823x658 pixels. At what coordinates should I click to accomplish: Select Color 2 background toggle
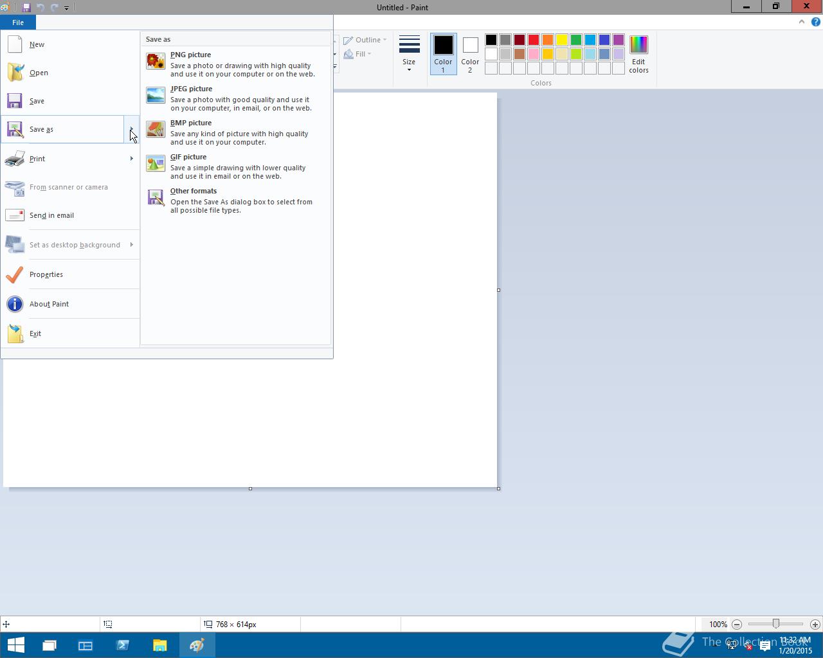(470, 54)
